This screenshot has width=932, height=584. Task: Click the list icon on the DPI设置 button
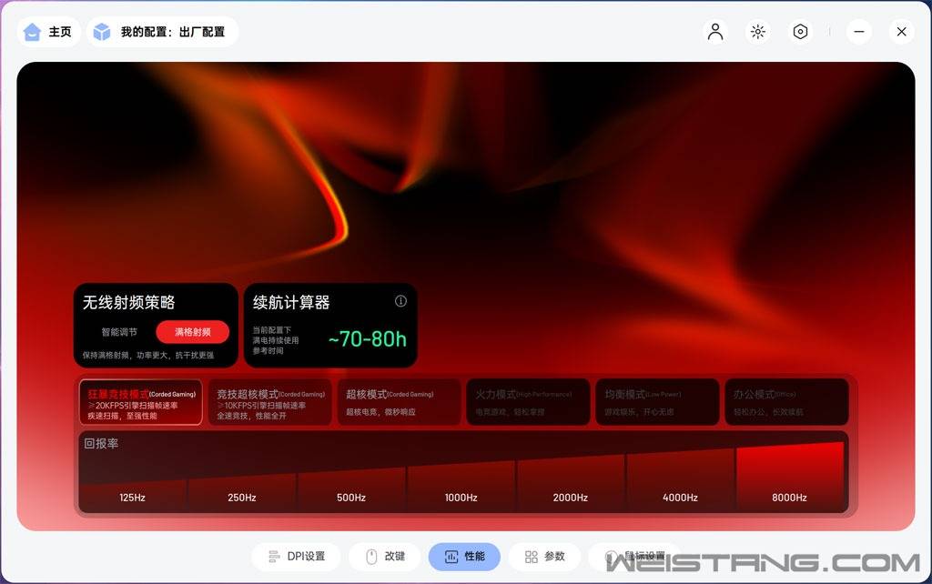pos(272,556)
